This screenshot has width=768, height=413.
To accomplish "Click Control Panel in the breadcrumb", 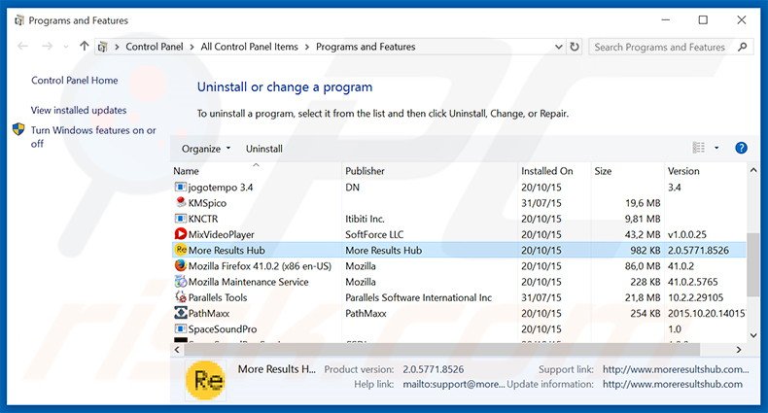I will click(155, 47).
